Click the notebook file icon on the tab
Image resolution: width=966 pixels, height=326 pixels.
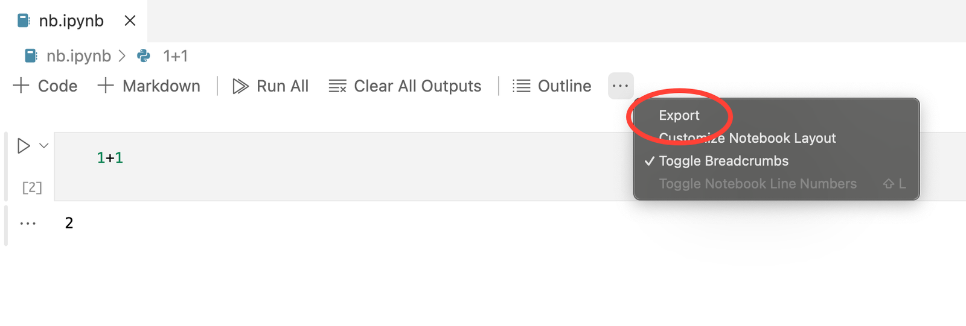click(24, 21)
